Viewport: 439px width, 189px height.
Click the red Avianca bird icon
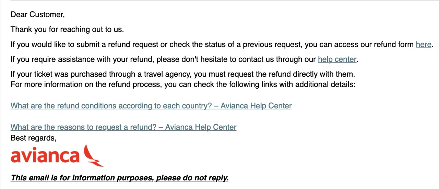pos(93,156)
